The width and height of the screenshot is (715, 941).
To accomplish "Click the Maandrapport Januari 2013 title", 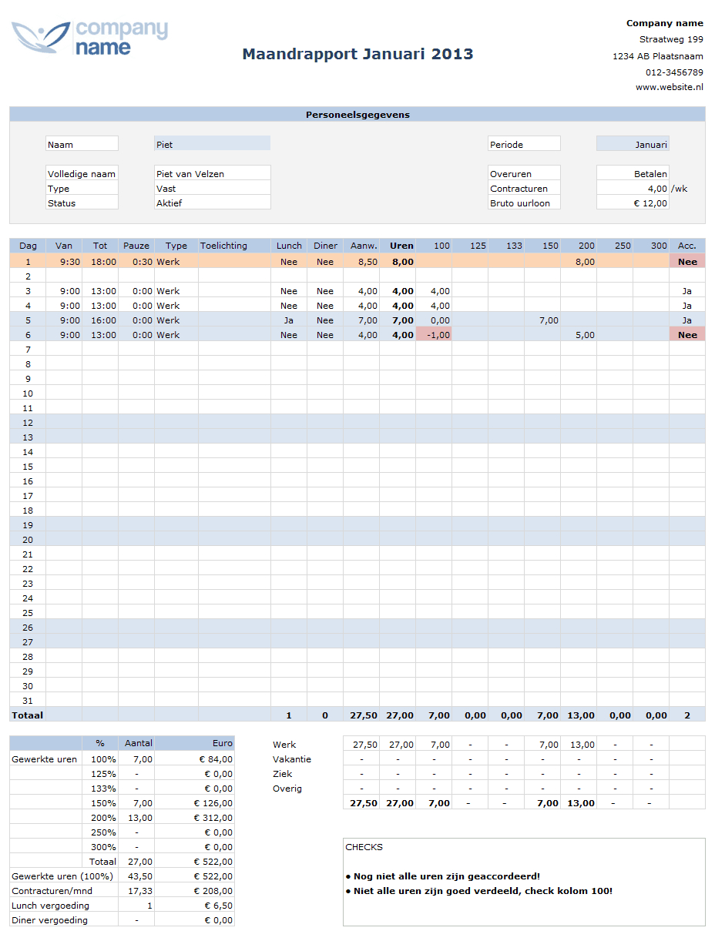I will [357, 54].
